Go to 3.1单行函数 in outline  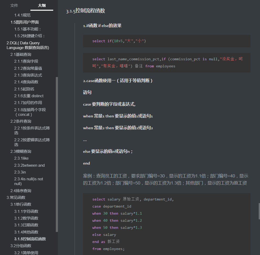21,204
